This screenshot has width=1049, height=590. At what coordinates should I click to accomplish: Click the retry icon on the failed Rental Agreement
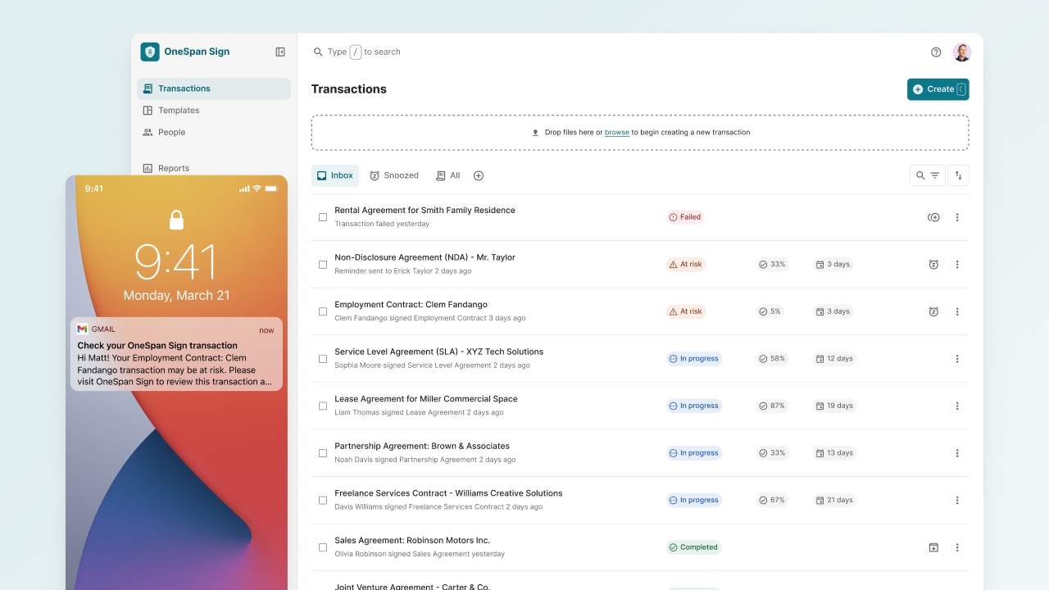(x=933, y=217)
